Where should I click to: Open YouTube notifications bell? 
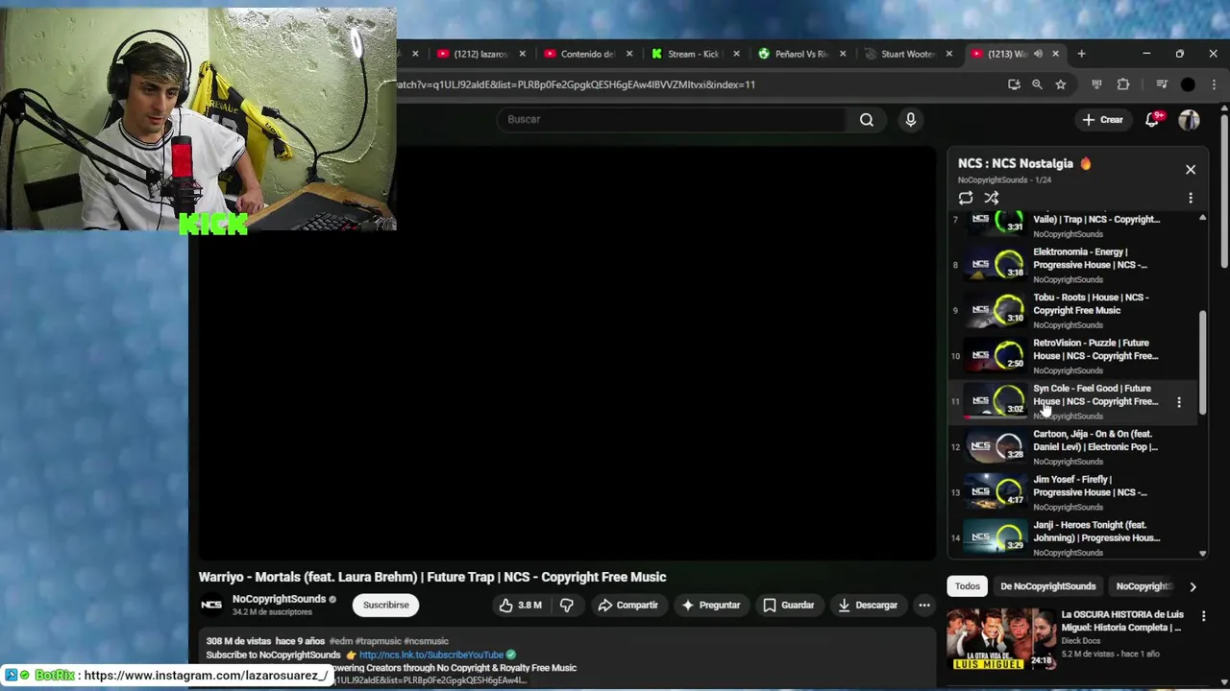pyautogui.click(x=1151, y=120)
